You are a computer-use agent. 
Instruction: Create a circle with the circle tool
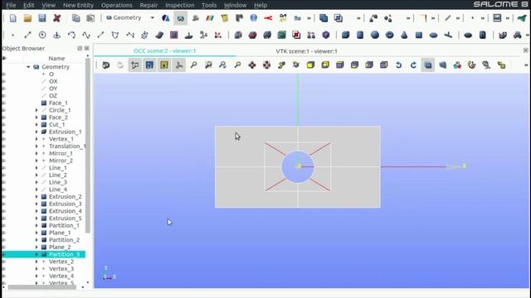pos(42,35)
